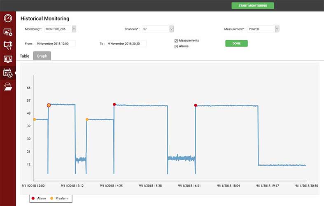Click the image settings icon in sidebar
The image size is (324, 206).
click(x=8, y=32)
